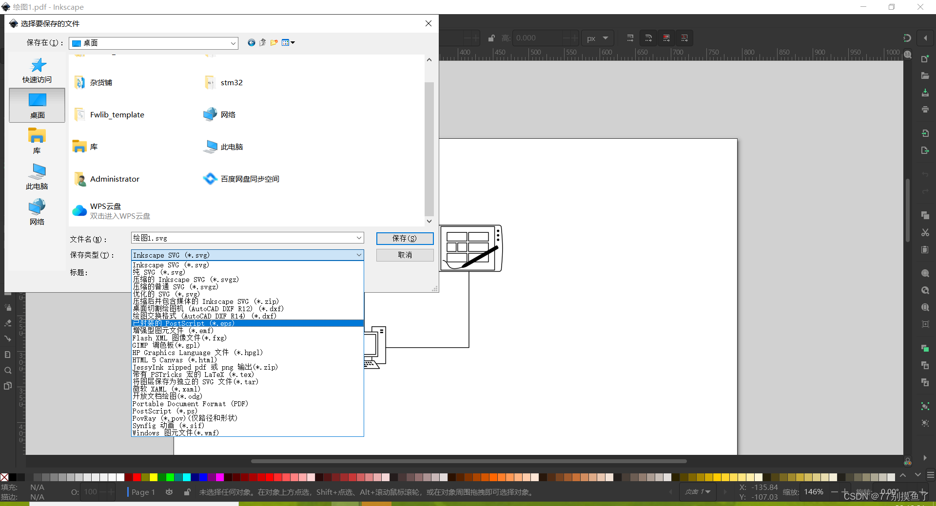The image size is (936, 506).
Task: Select the Spray tool in the toolbox
Action: coord(8,307)
